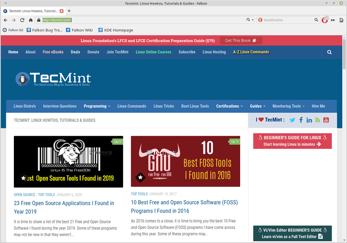Open the Linux Online Courses menu item
This screenshot has width=347, height=243.
153,52
